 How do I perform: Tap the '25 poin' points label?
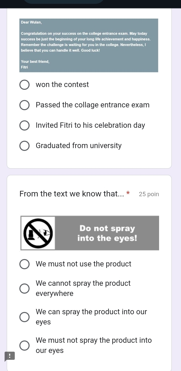tap(149, 194)
